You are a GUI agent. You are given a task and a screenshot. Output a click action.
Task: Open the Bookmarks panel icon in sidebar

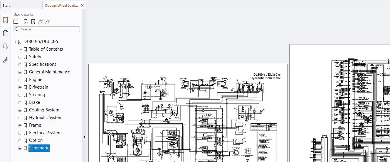click(x=5, y=20)
